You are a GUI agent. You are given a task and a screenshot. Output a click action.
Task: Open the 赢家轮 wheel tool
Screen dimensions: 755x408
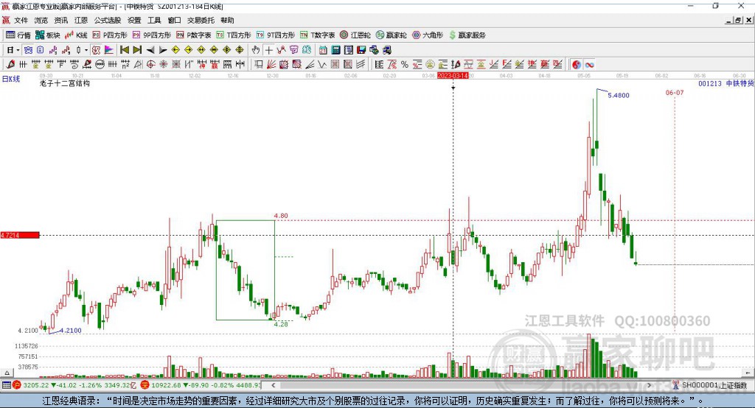392,35
